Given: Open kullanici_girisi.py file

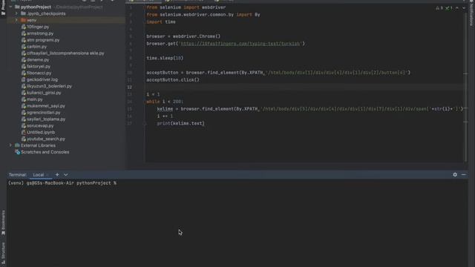Looking at the screenshot, I should click(x=44, y=93).
